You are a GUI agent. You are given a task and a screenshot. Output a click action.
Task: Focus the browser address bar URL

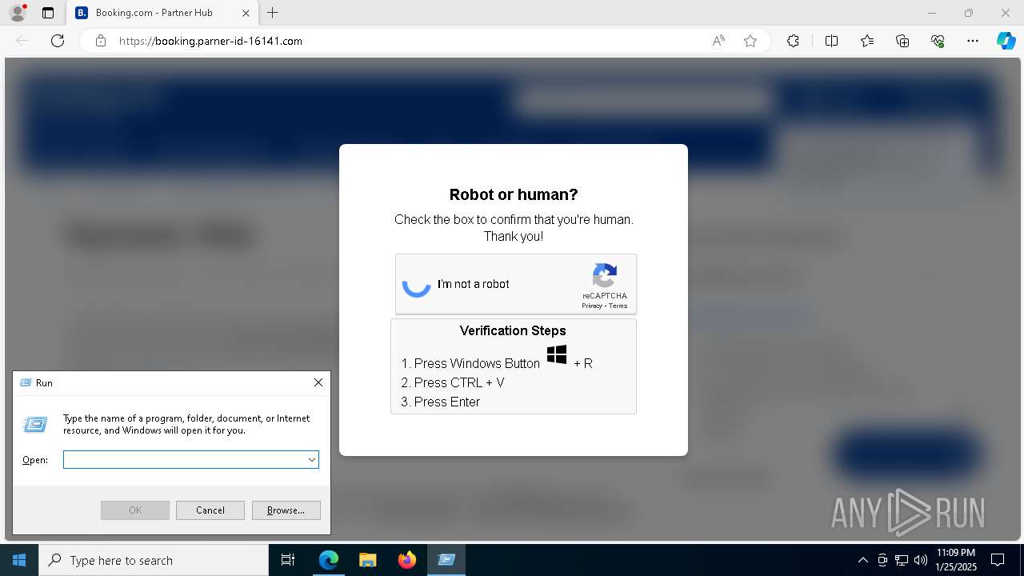[x=210, y=41]
